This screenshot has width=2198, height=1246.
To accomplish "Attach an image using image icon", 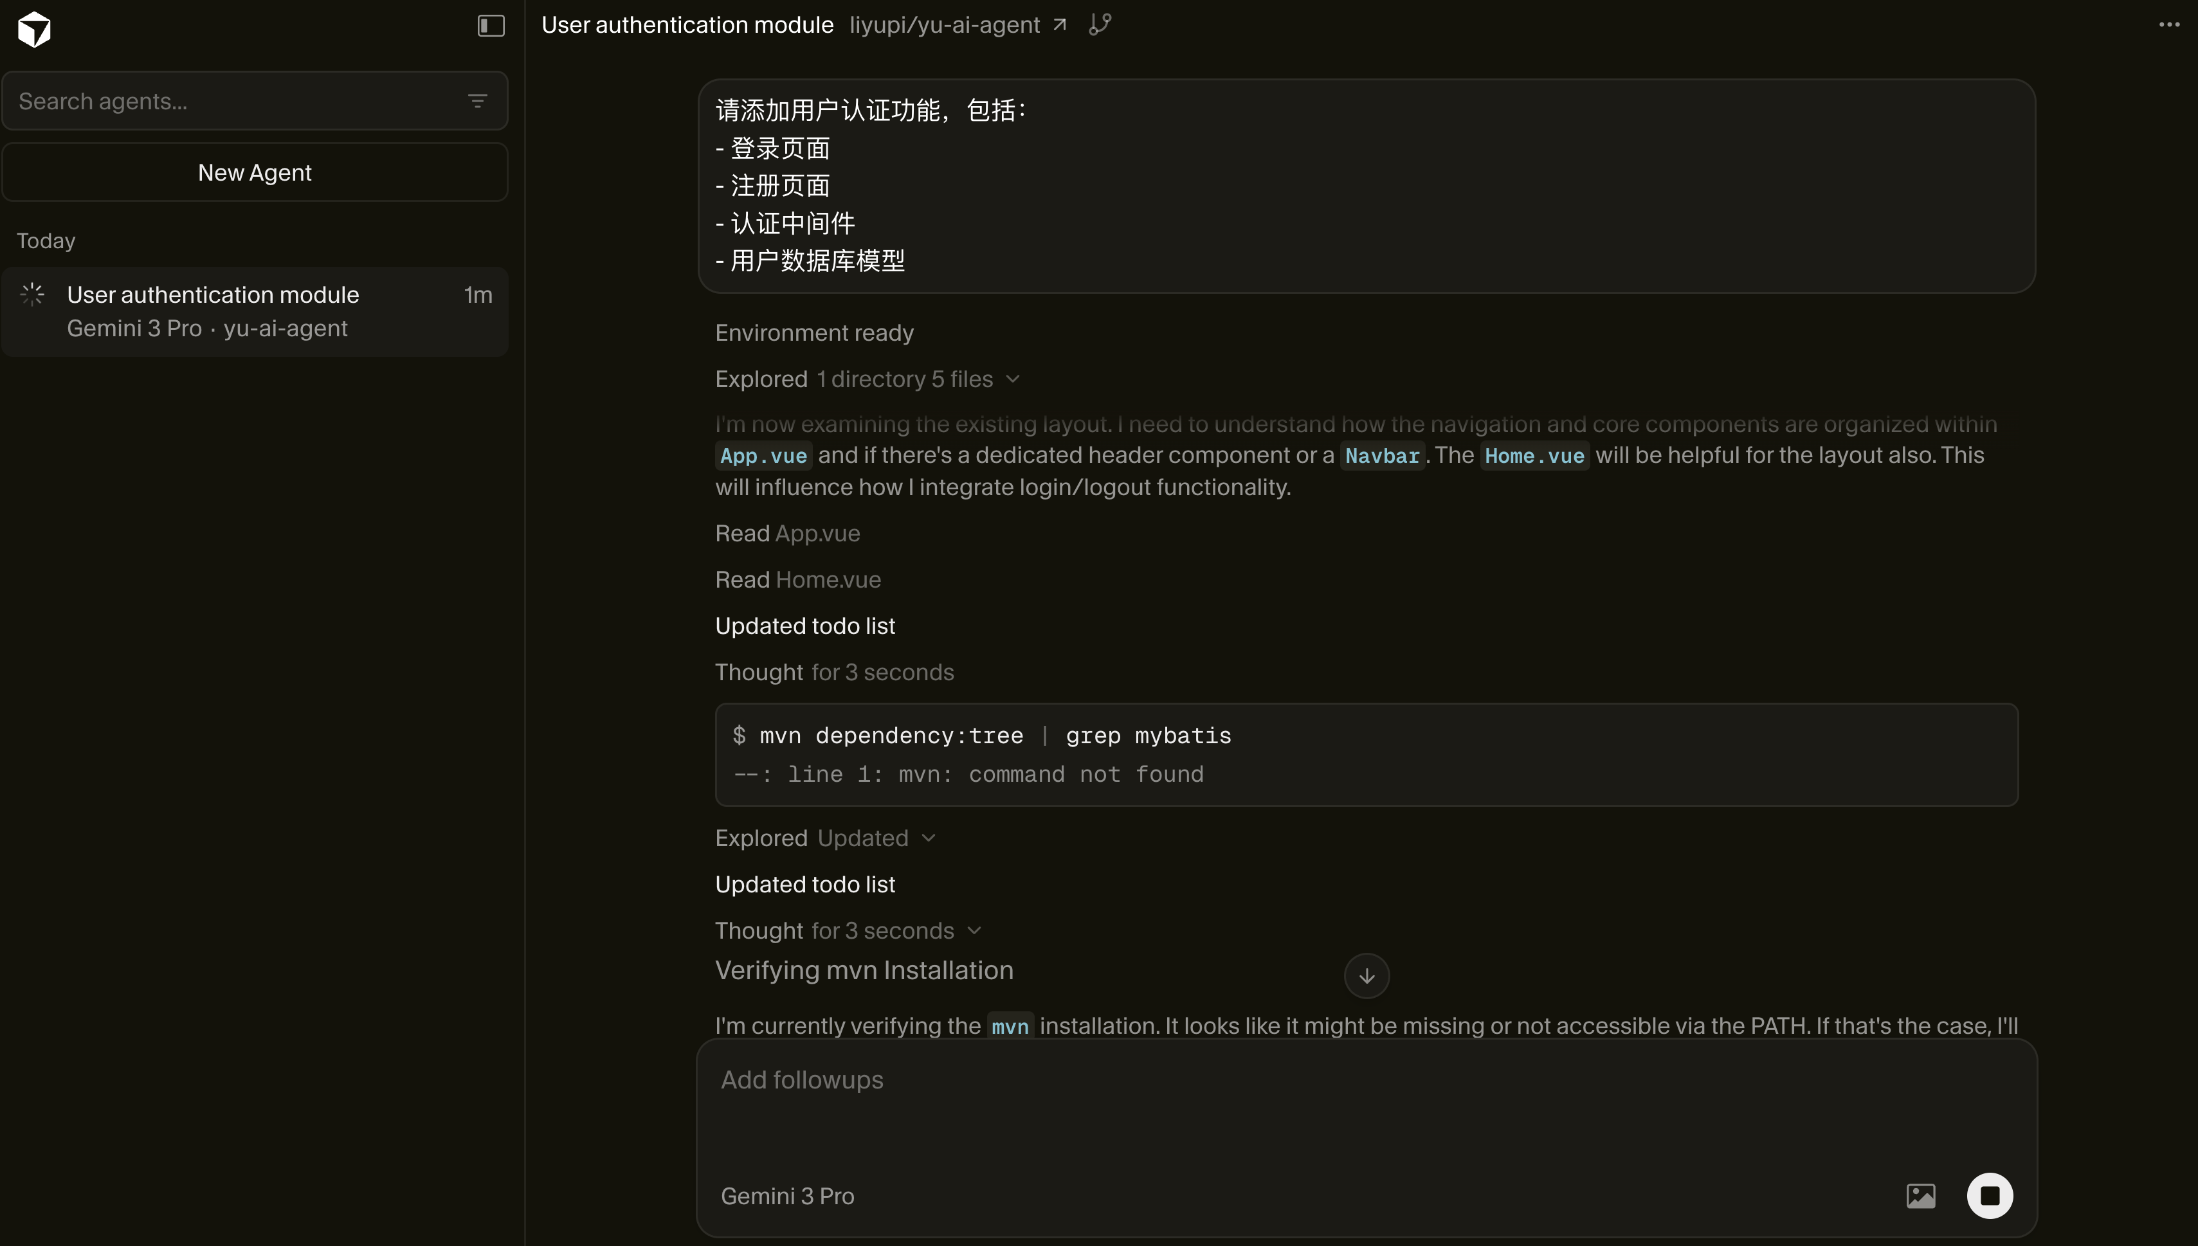I will coord(1921,1195).
